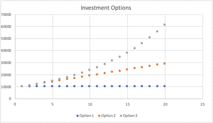Click the blue Option 1 legend marker
The height and width of the screenshot is (123, 213).
[77, 116]
